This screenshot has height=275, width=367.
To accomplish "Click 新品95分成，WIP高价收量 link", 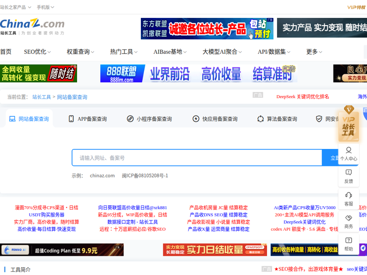I will click(x=133, y=214).
